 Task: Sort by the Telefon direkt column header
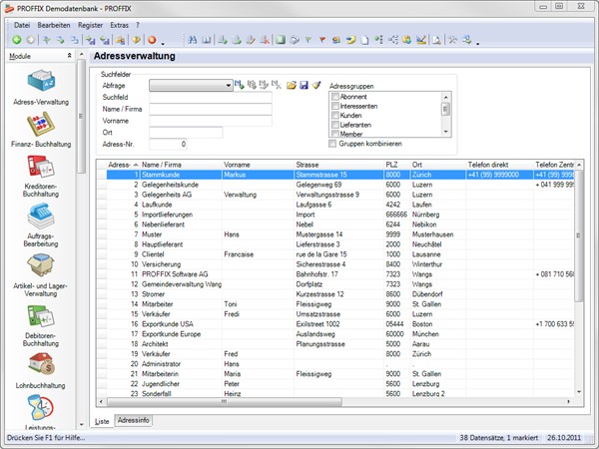tap(500, 165)
